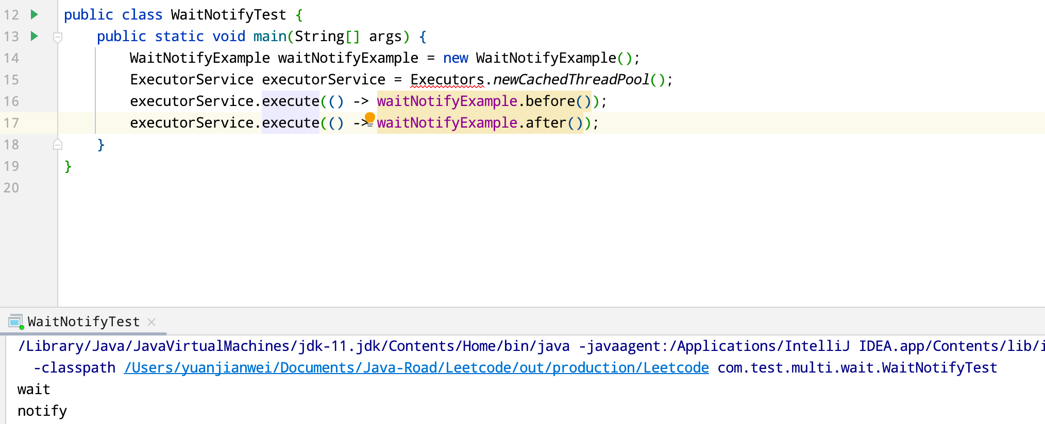The height and width of the screenshot is (424, 1045).
Task: Click 'ExecutorService' type on line 15
Action: coord(192,80)
